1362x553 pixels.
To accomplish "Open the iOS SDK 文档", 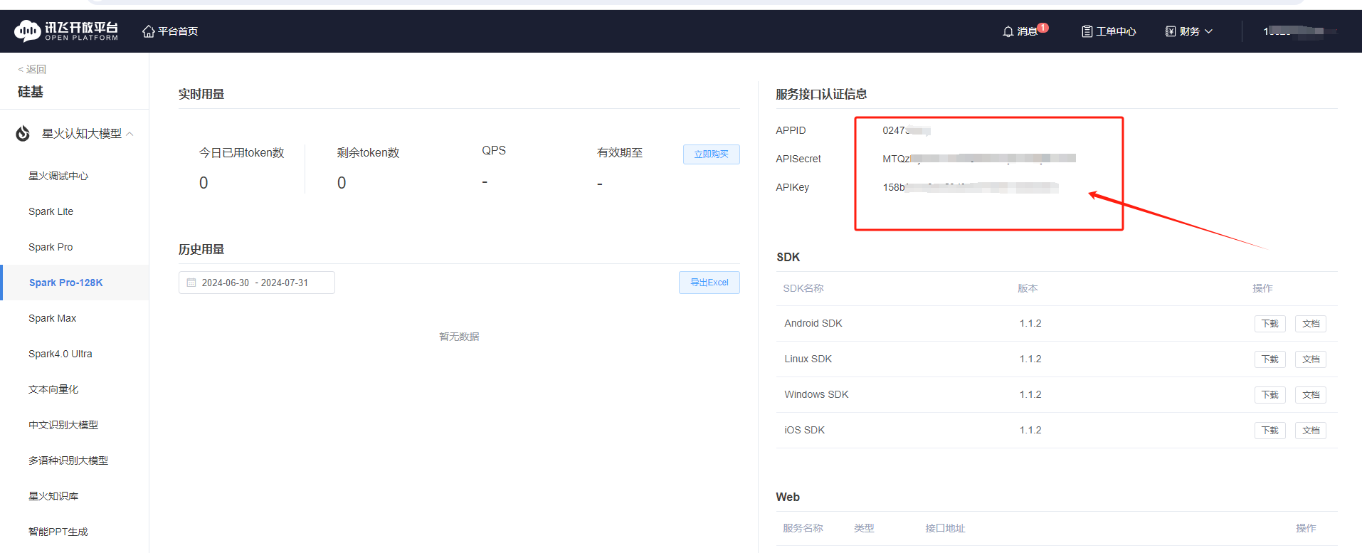I will pyautogui.click(x=1310, y=431).
